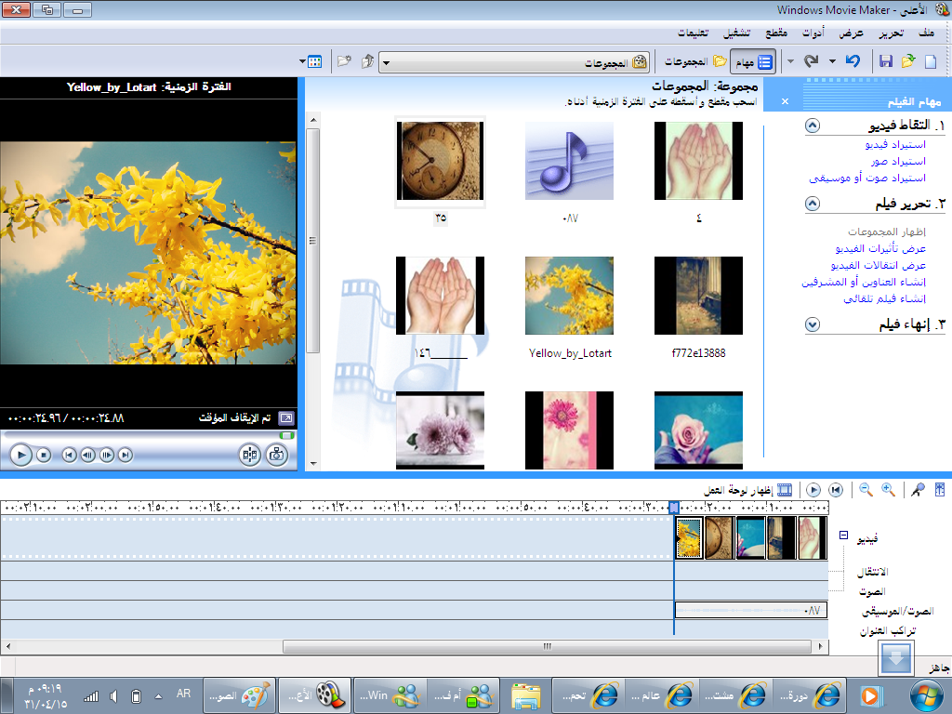Image resolution: width=952 pixels, height=714 pixels.
Task: Click the Save Project icon in toolbar
Action: tap(886, 61)
